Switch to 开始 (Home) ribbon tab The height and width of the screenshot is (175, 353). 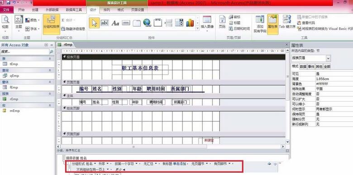tap(21, 9)
